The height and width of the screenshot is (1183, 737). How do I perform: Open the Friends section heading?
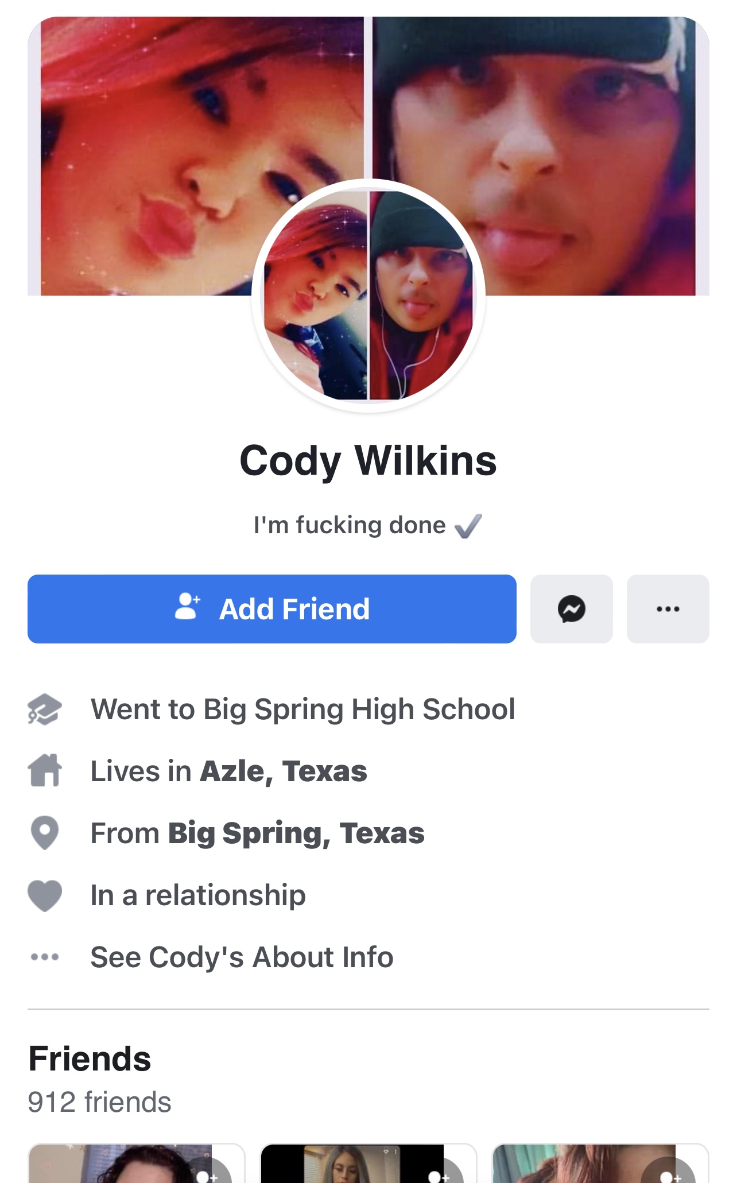tap(90, 1058)
